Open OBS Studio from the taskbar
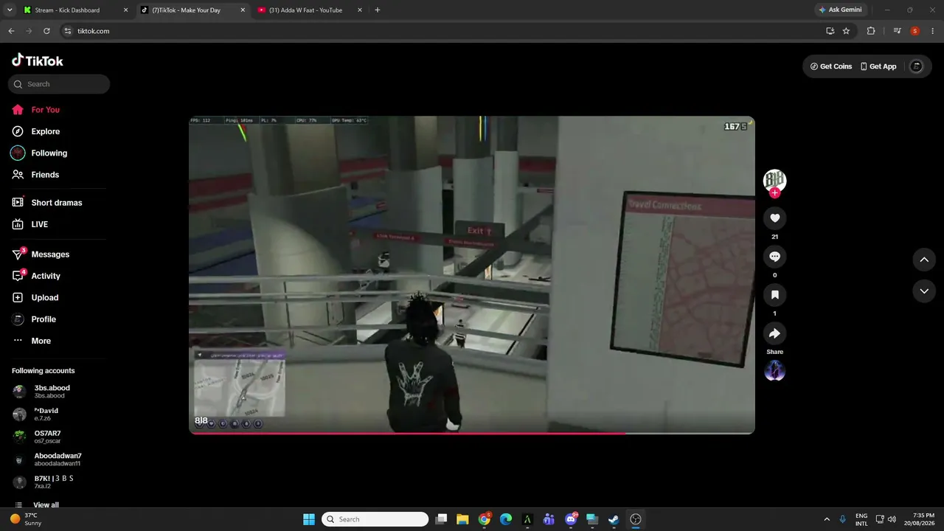Image resolution: width=944 pixels, height=531 pixels. click(636, 519)
